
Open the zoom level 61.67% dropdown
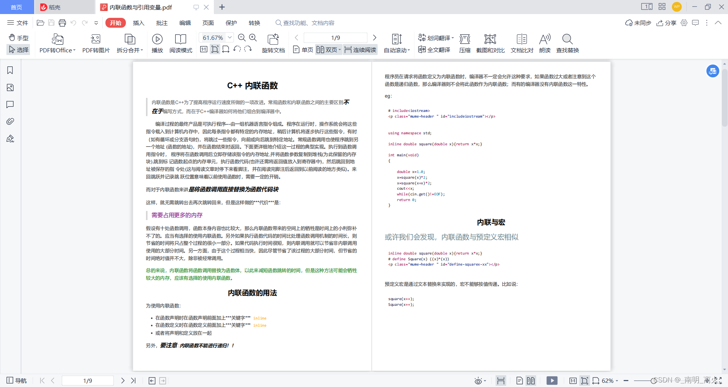(x=229, y=37)
